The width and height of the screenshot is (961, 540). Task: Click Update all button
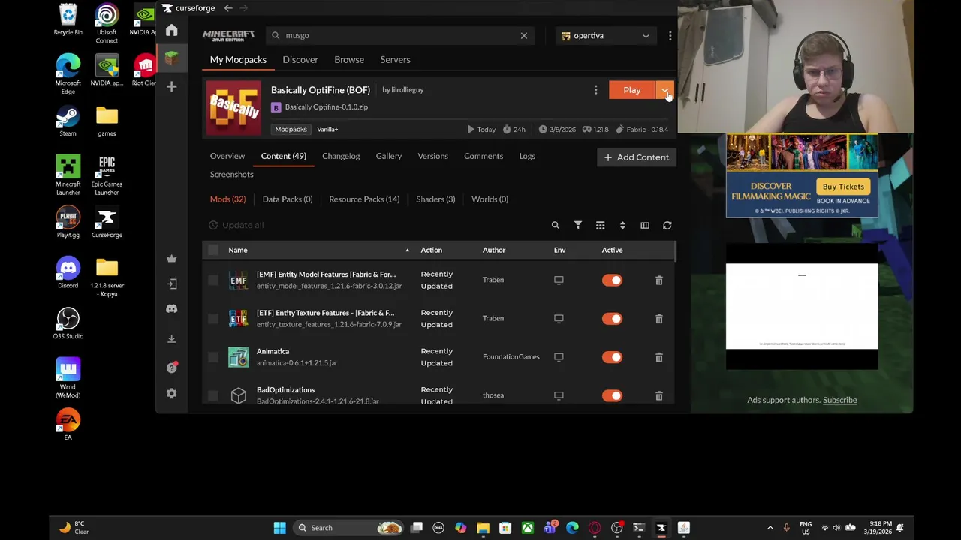(x=237, y=225)
